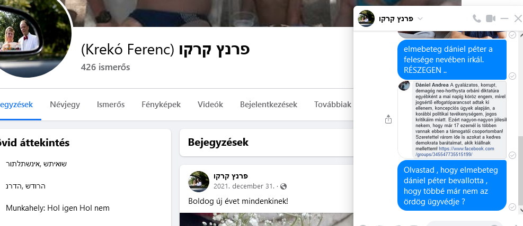Select the Ismerős tab
Image resolution: width=523 pixels, height=226 pixels.
[111, 105]
